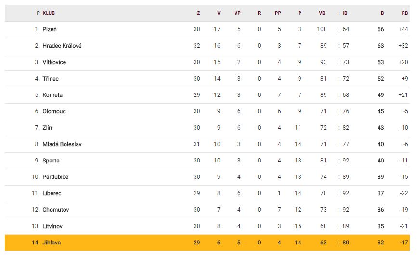Click the Sparta team name
Screen dimensions: 417x256
click(x=51, y=161)
